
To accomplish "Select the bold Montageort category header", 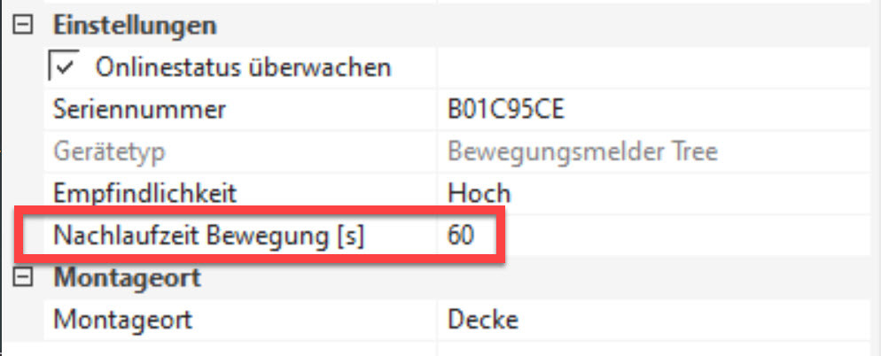I will pos(128,278).
